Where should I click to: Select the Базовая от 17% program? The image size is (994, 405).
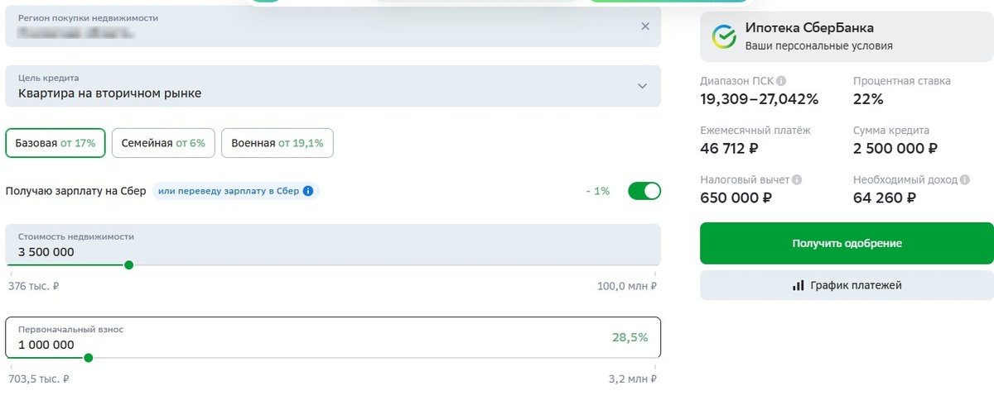tap(55, 143)
